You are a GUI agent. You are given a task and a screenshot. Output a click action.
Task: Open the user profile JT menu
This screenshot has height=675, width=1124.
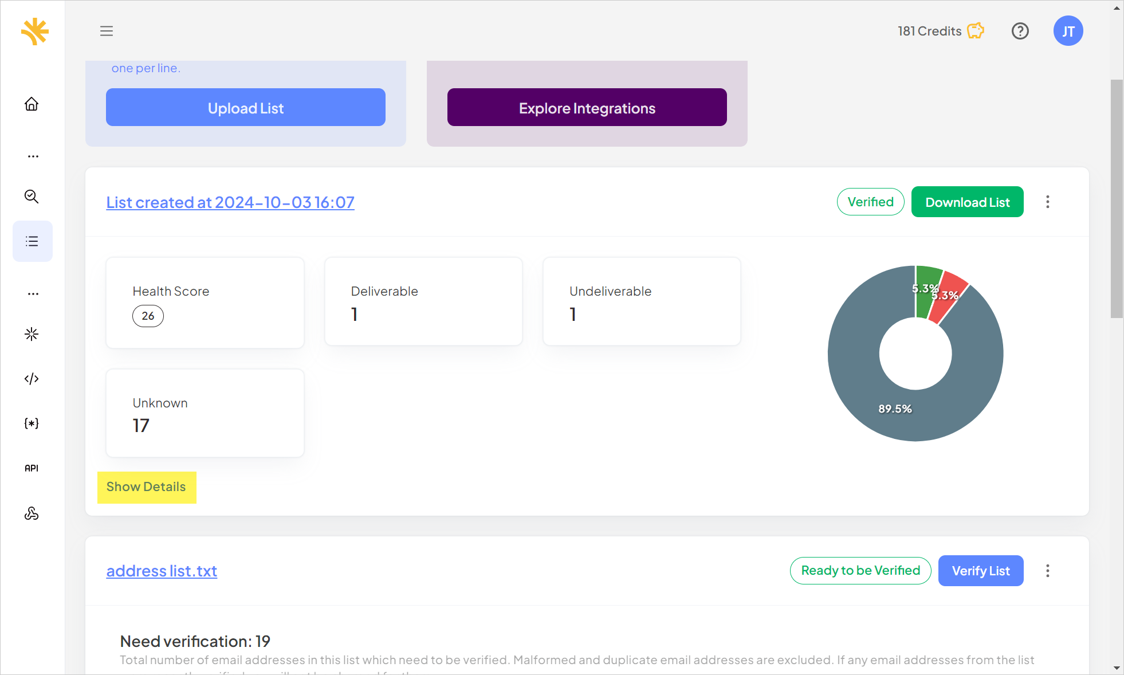coord(1068,30)
